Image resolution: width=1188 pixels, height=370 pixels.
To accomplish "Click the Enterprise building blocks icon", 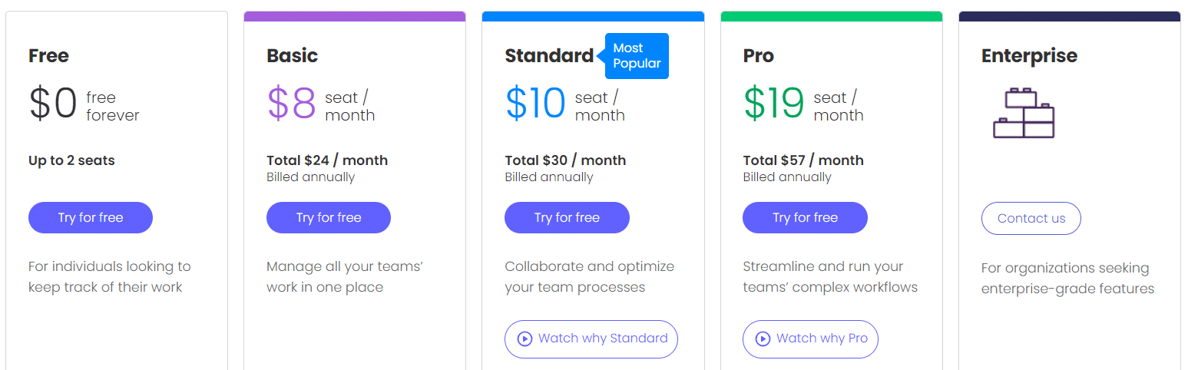I will pyautogui.click(x=1024, y=113).
